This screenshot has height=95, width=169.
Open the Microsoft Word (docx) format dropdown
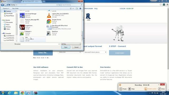[95, 52]
